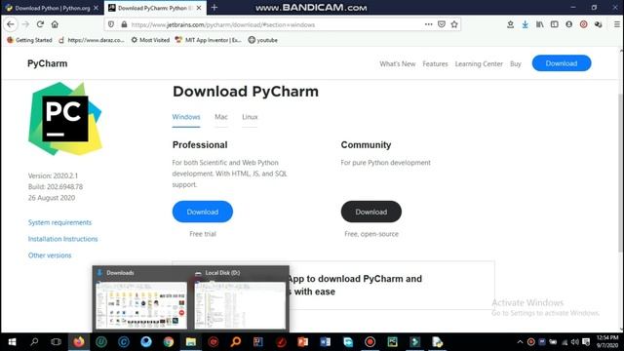The image size is (624, 351).
Task: Click the padlock site security icon
Action: [124, 24]
